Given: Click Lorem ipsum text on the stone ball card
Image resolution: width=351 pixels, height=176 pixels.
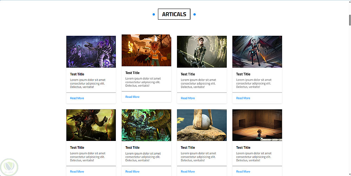Looking at the screenshot, I should click(199, 157).
